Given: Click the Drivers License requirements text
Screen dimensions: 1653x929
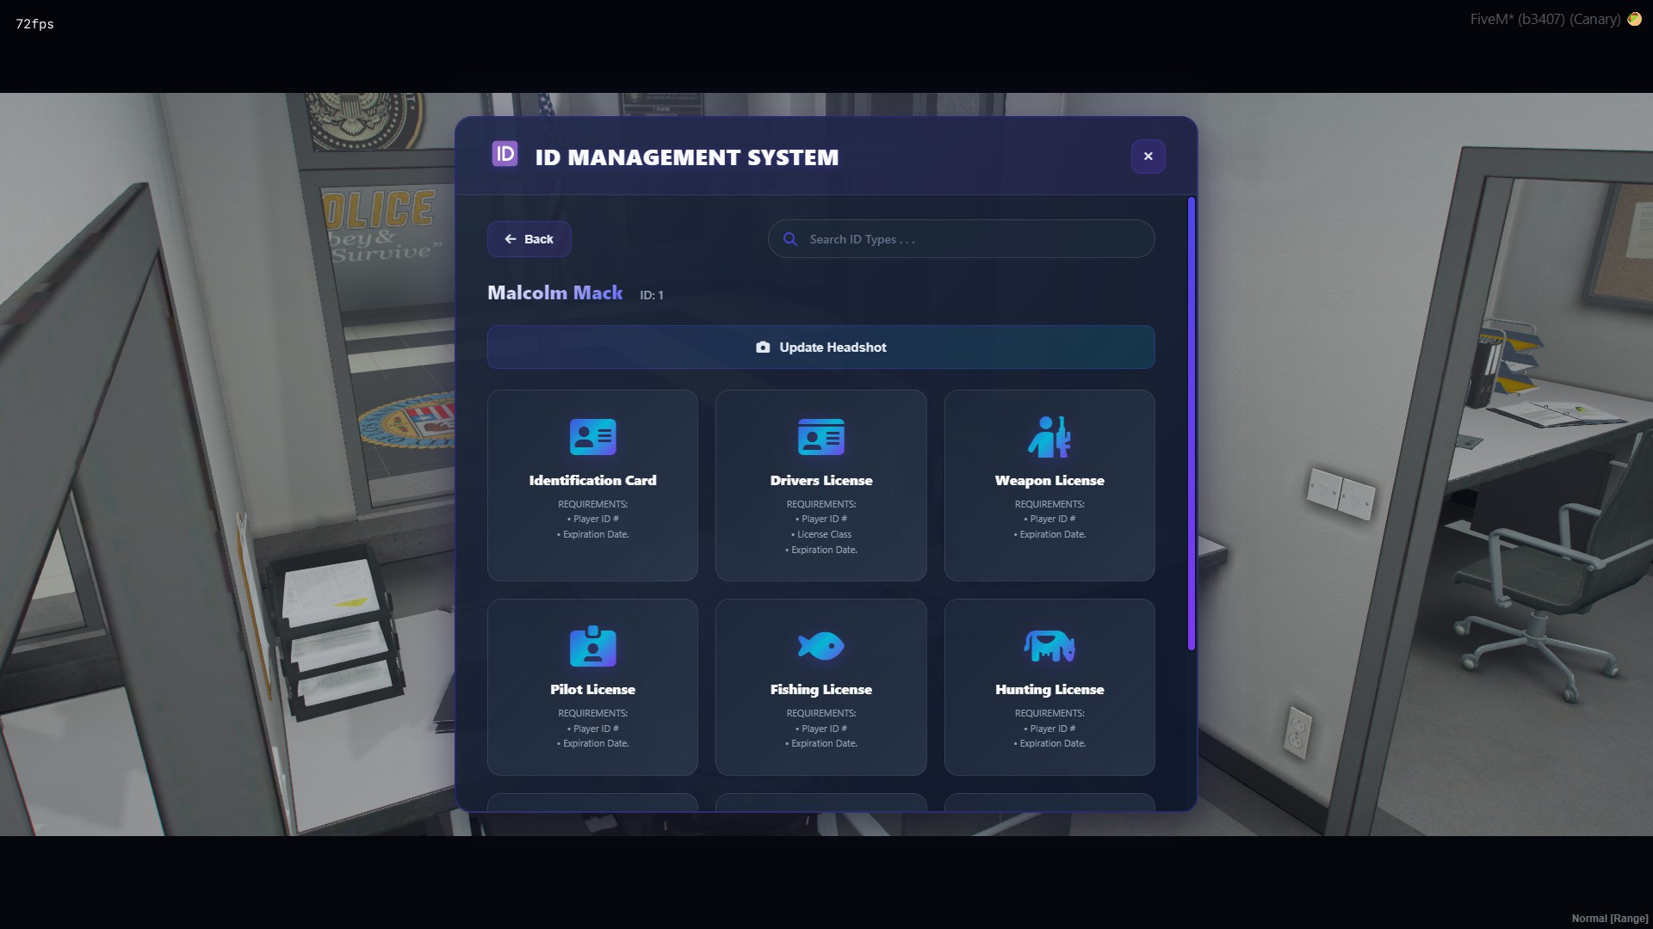Looking at the screenshot, I should tap(820, 526).
